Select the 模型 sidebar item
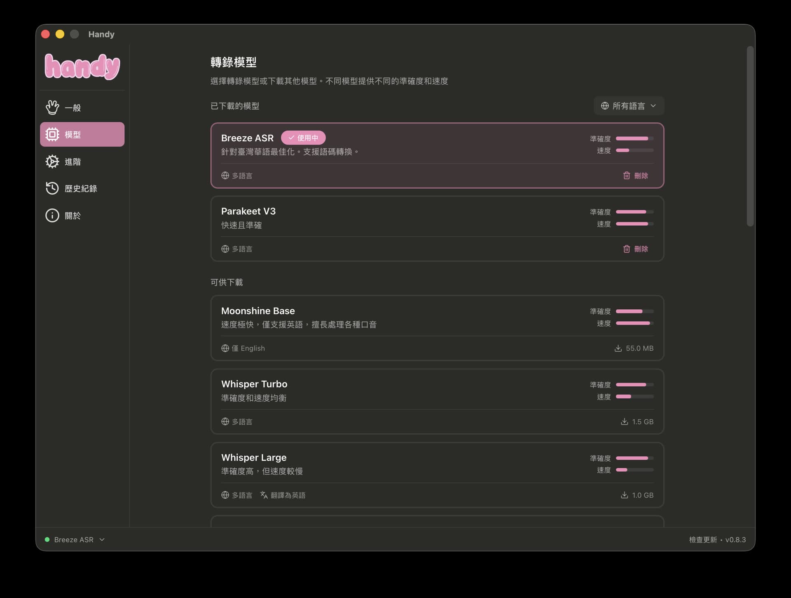 click(82, 134)
